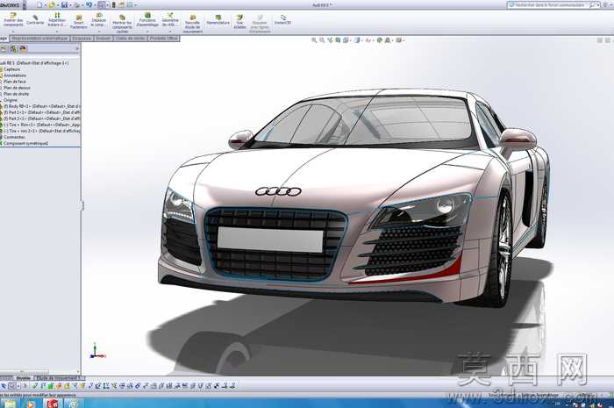Switch to Etude de mouvement 1 tab
The image size is (614, 408).
click(60, 378)
